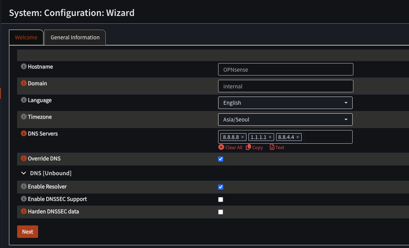Click the Hostname info icon

[24, 66]
